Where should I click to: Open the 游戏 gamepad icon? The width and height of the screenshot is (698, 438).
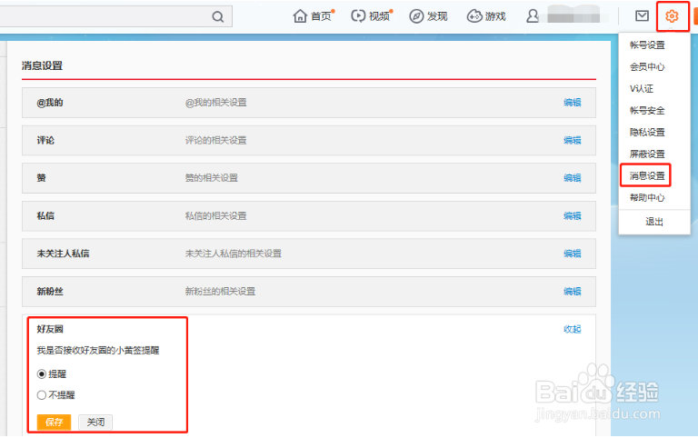point(474,16)
